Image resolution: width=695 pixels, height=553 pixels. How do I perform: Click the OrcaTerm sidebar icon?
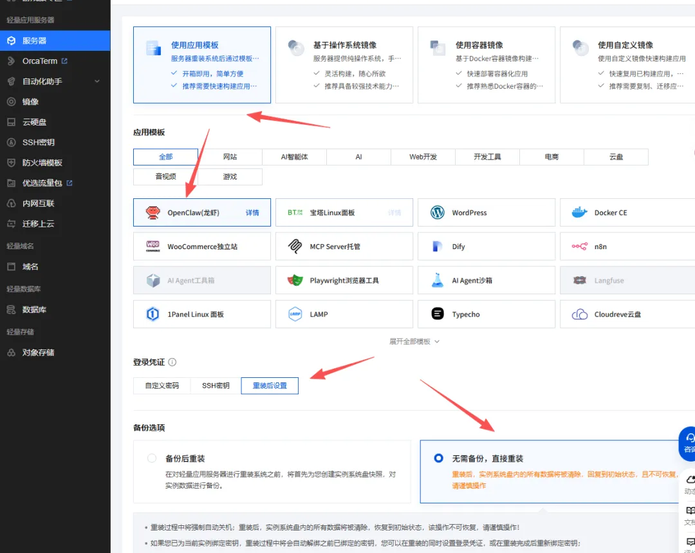[x=12, y=61]
